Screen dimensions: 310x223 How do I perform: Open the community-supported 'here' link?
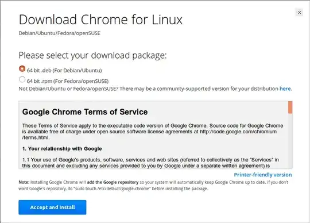[x=285, y=89]
